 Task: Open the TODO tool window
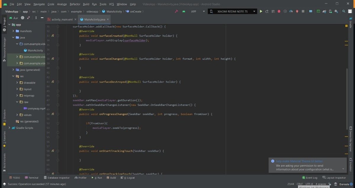14,178
